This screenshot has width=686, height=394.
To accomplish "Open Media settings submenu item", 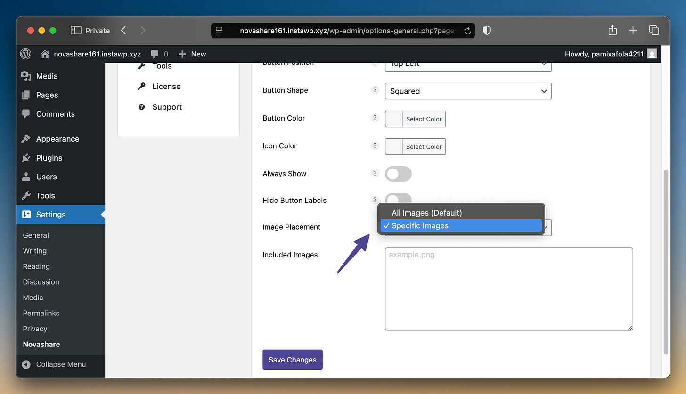I will [33, 298].
